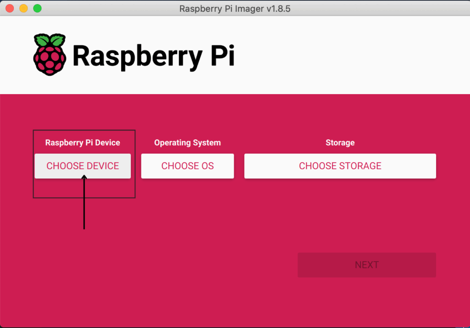
Task: Click the "Raspberry Pi Imager v1.8.5" title
Action: click(x=235, y=9)
